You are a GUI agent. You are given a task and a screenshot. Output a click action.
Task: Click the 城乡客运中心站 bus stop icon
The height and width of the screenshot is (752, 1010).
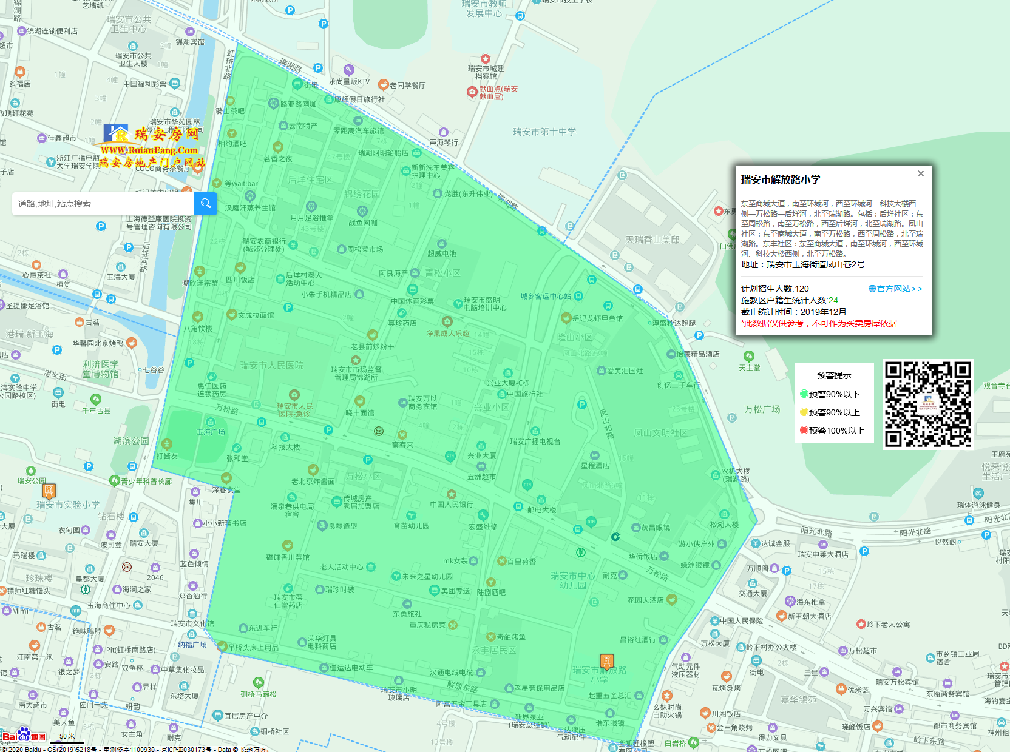(578, 296)
